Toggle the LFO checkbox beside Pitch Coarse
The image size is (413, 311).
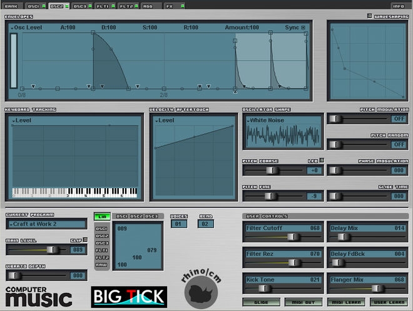[322, 161]
